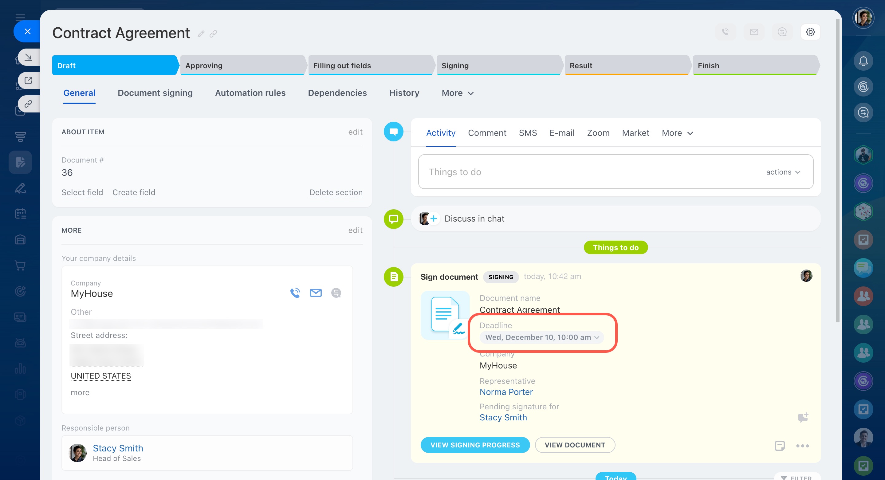Open blue chat bubbles icon in right sidebar
This screenshot has height=480, width=885.
pos(863,268)
